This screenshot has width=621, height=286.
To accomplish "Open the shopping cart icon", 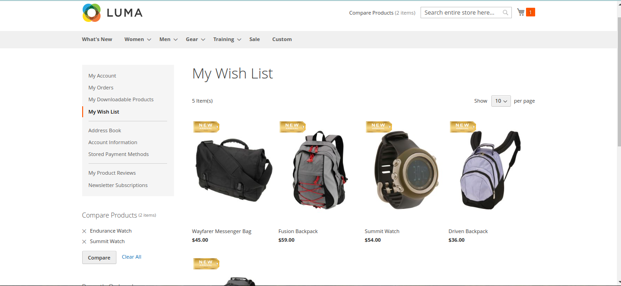I will click(x=521, y=12).
